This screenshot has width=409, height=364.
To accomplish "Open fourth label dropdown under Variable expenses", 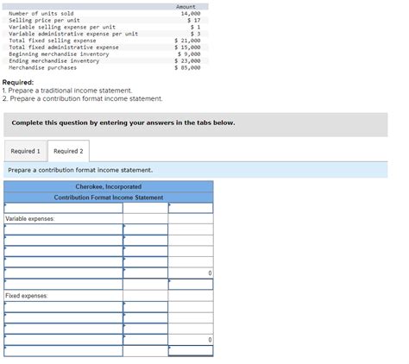I will 63,262.
